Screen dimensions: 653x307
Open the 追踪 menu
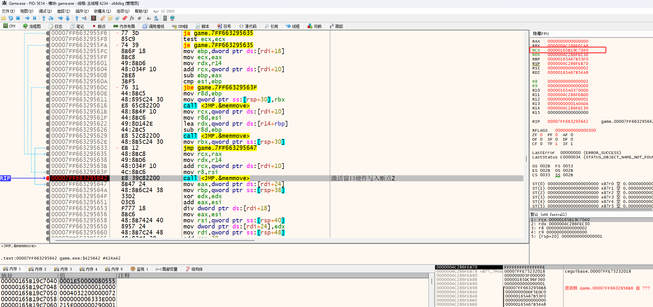click(64, 11)
